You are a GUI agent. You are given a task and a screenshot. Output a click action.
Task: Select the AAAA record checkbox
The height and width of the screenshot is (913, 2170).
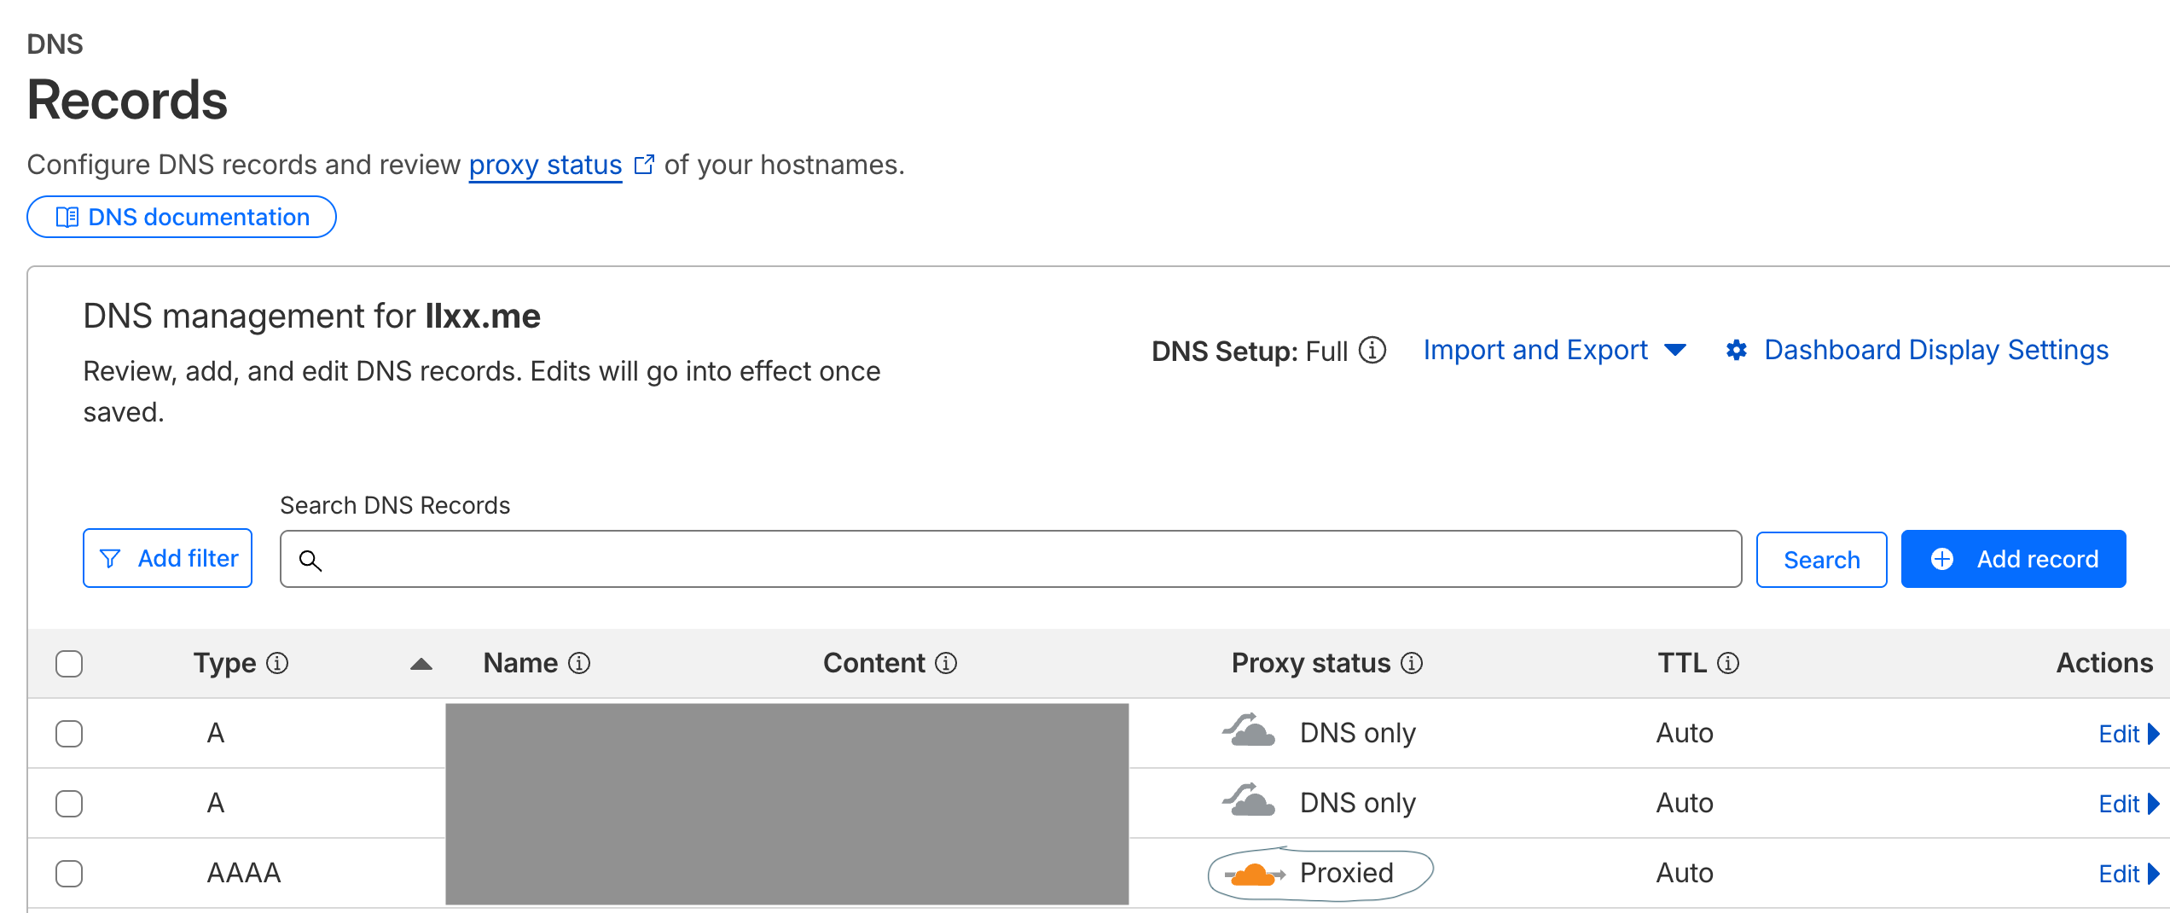click(69, 874)
